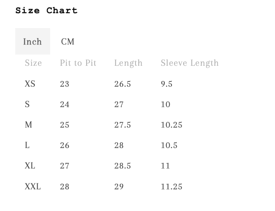Click the 10.25 sleeve length value

172,125
